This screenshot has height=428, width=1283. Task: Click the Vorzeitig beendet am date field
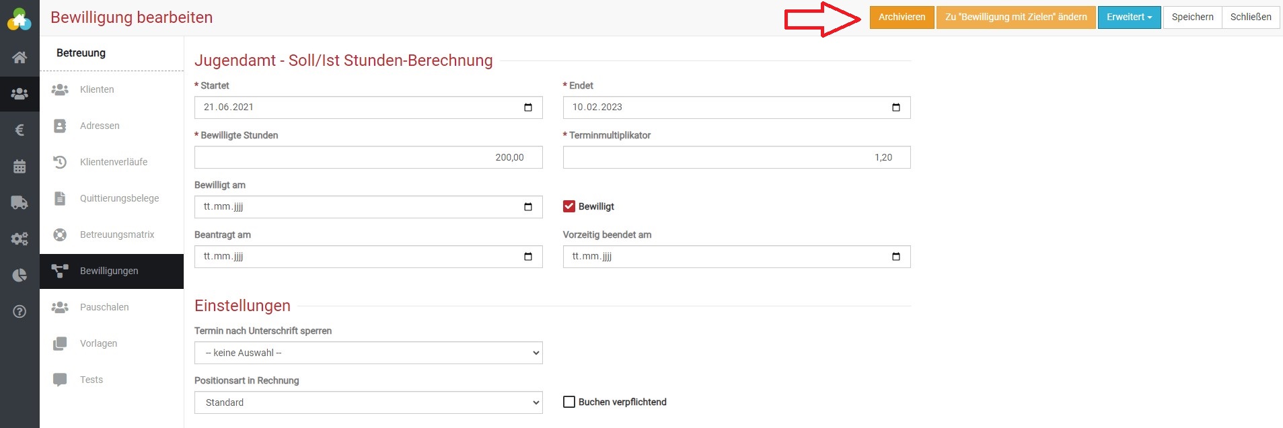[x=737, y=257]
